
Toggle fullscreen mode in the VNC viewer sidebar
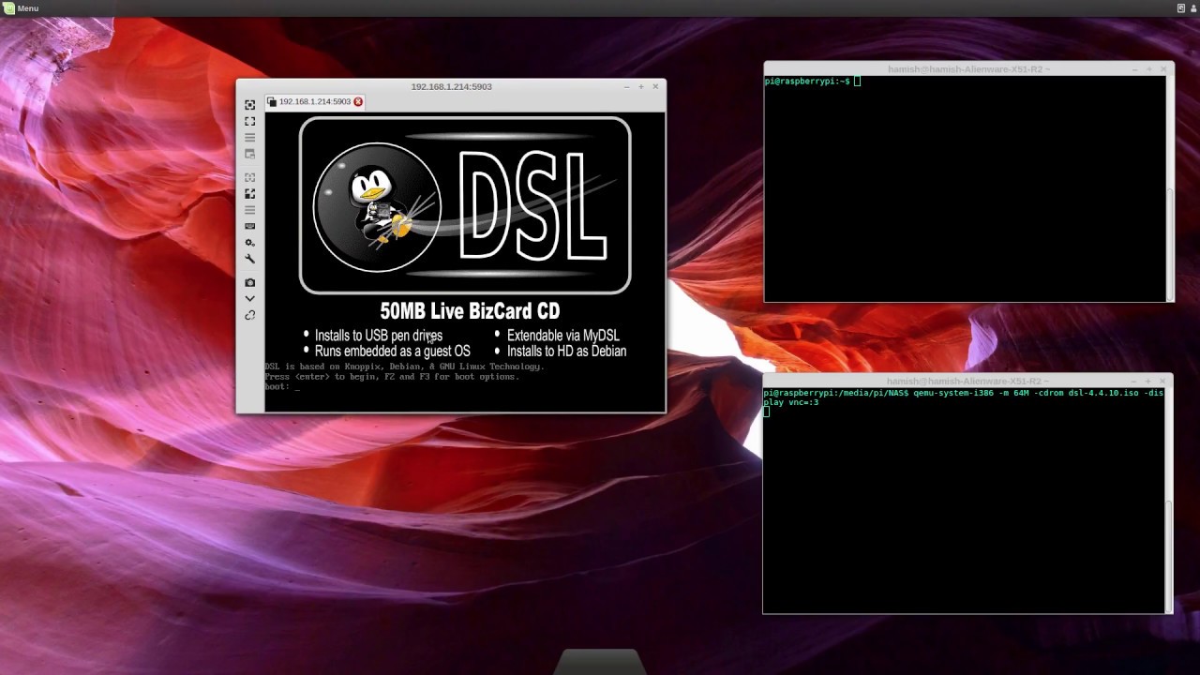249,121
